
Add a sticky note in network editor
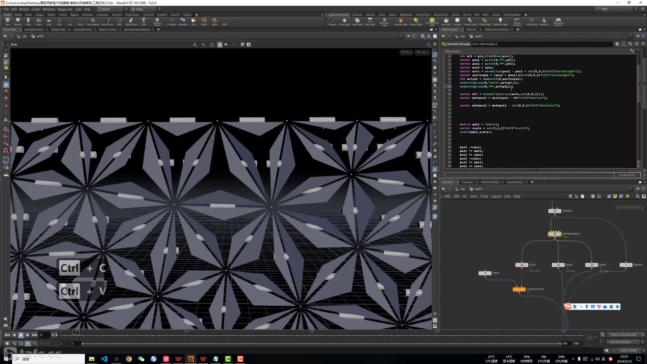tap(615, 196)
